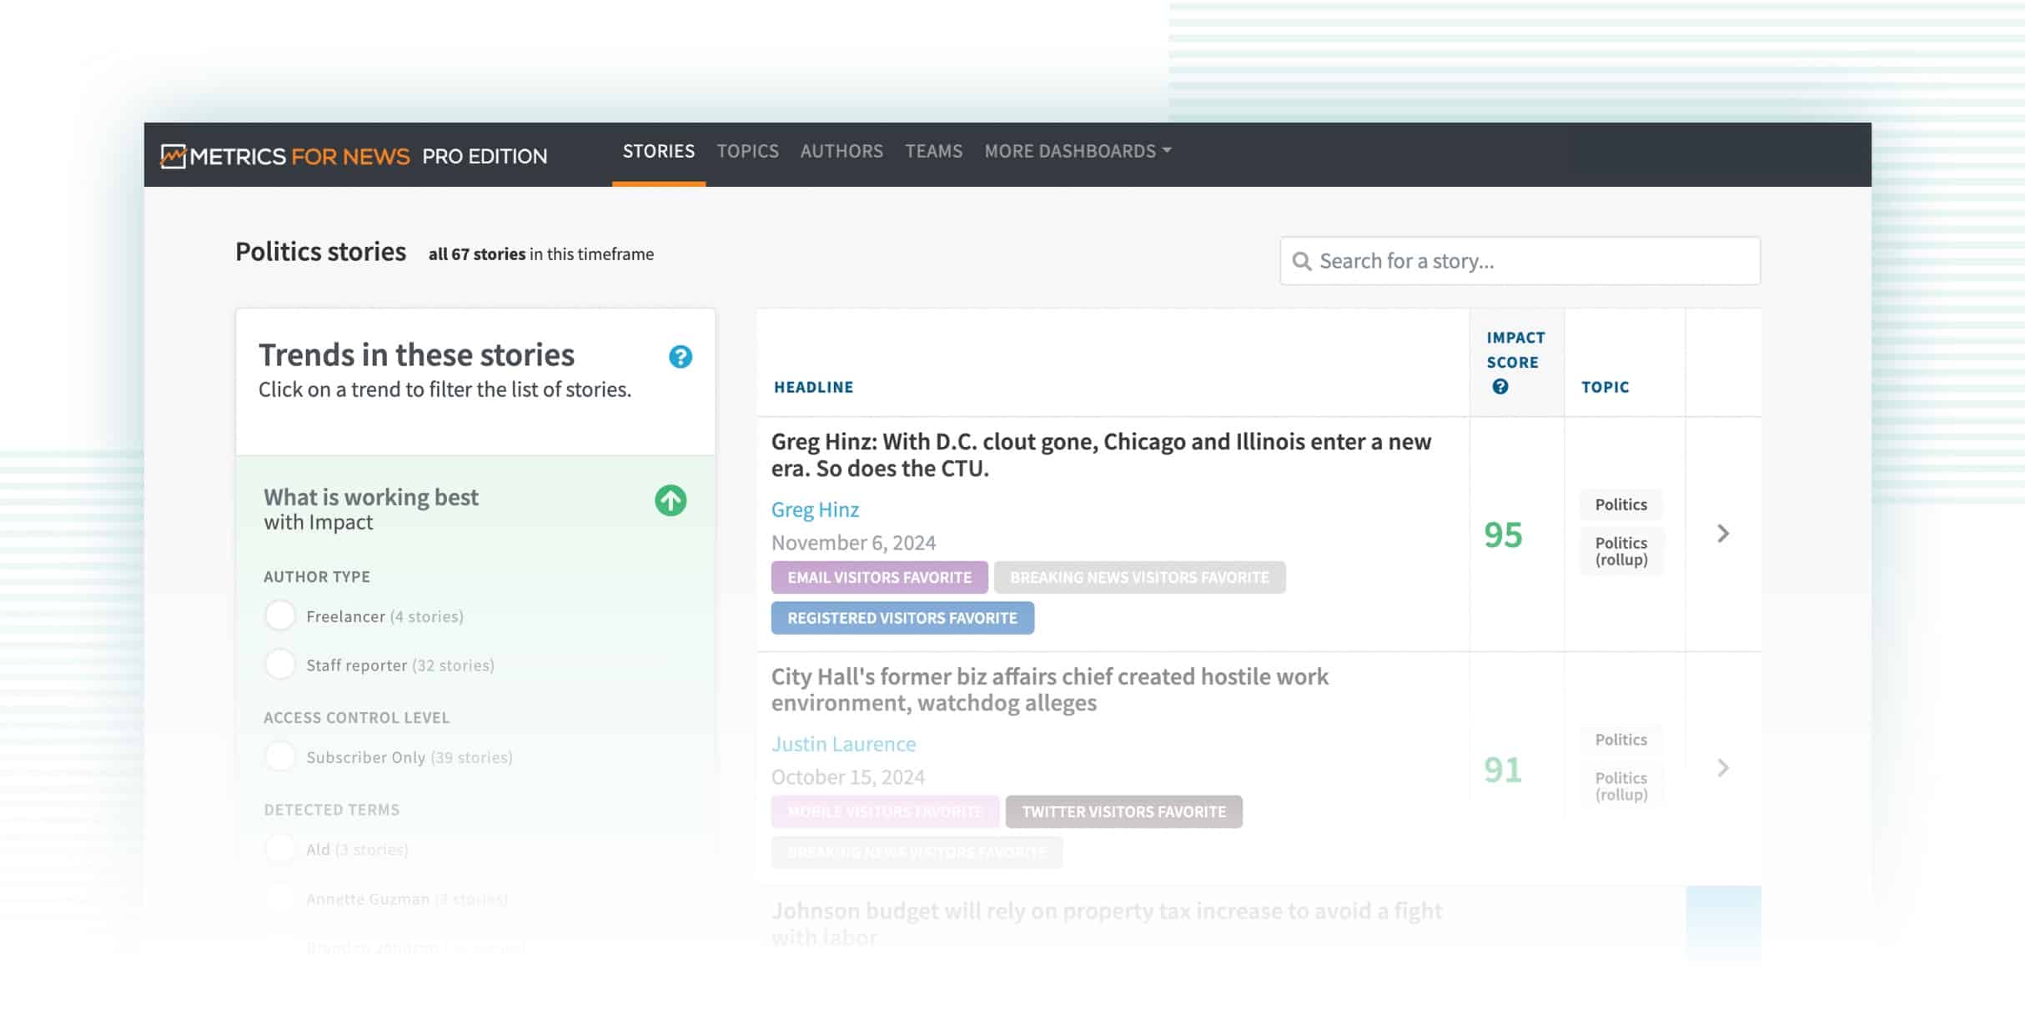Click the green up-arrow working best icon
The height and width of the screenshot is (1034, 2025).
pyautogui.click(x=671, y=501)
